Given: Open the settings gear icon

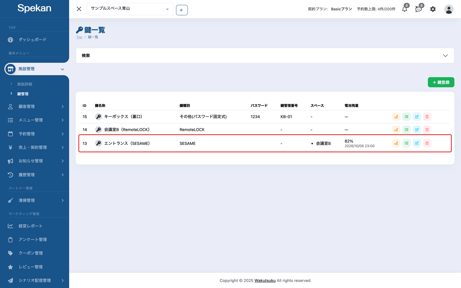Looking at the screenshot, I should [433, 9].
